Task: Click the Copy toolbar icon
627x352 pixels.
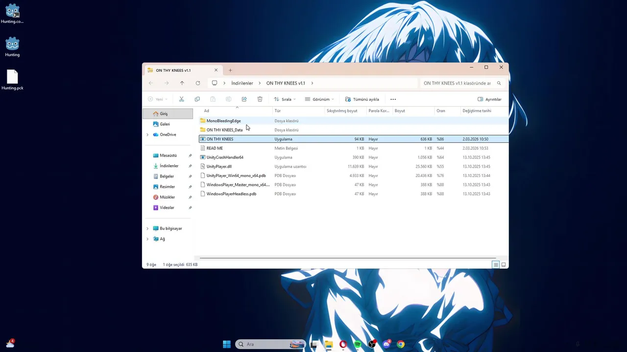Action: coord(197,99)
